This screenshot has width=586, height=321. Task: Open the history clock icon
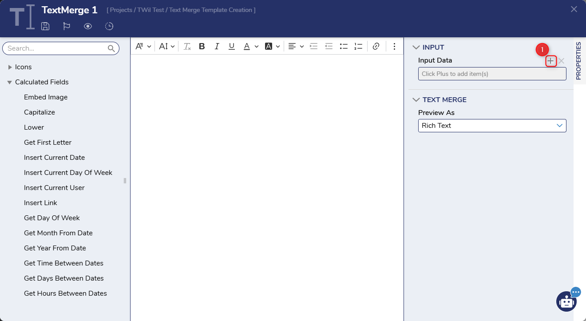coord(109,26)
